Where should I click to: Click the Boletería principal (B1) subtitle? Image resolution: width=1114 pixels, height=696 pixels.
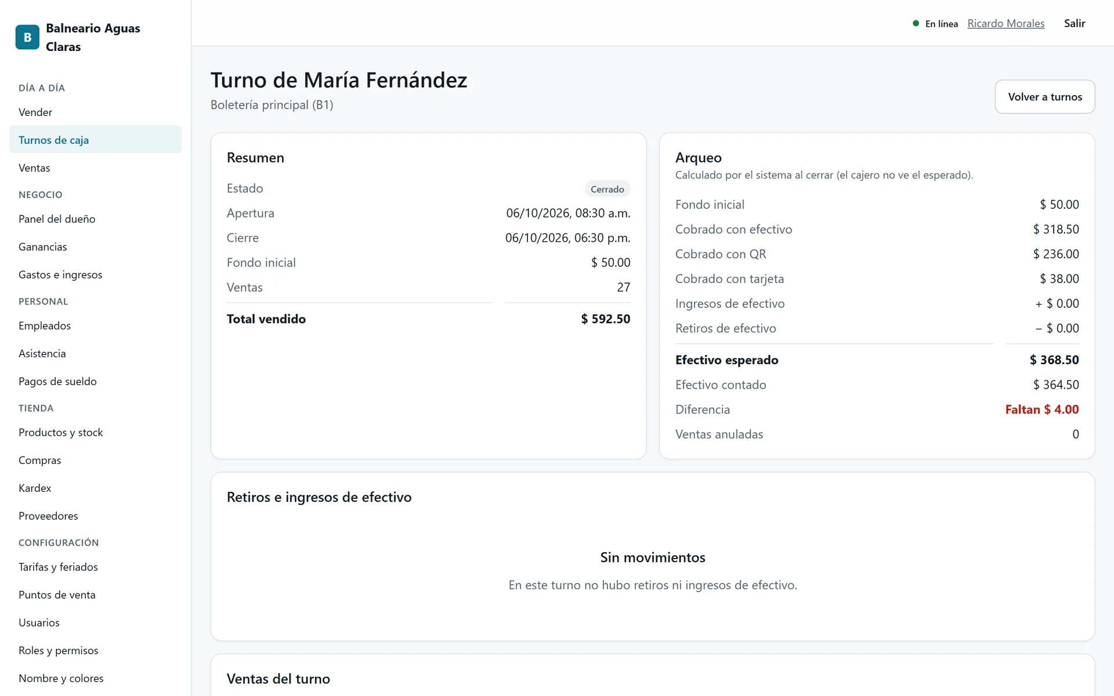tap(272, 105)
